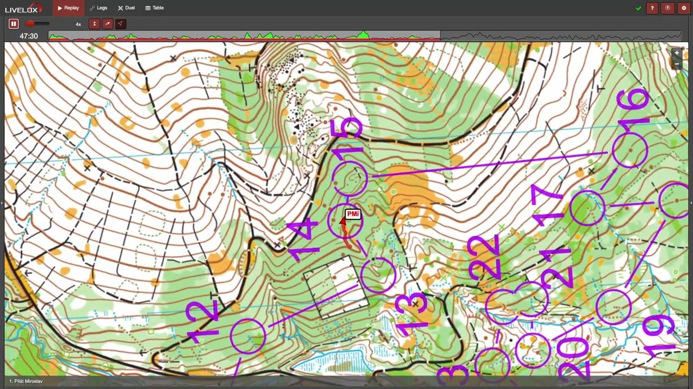Open the settings gear icon

(x=683, y=8)
